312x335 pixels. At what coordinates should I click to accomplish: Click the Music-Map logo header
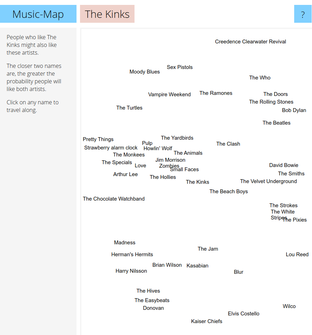click(x=38, y=14)
